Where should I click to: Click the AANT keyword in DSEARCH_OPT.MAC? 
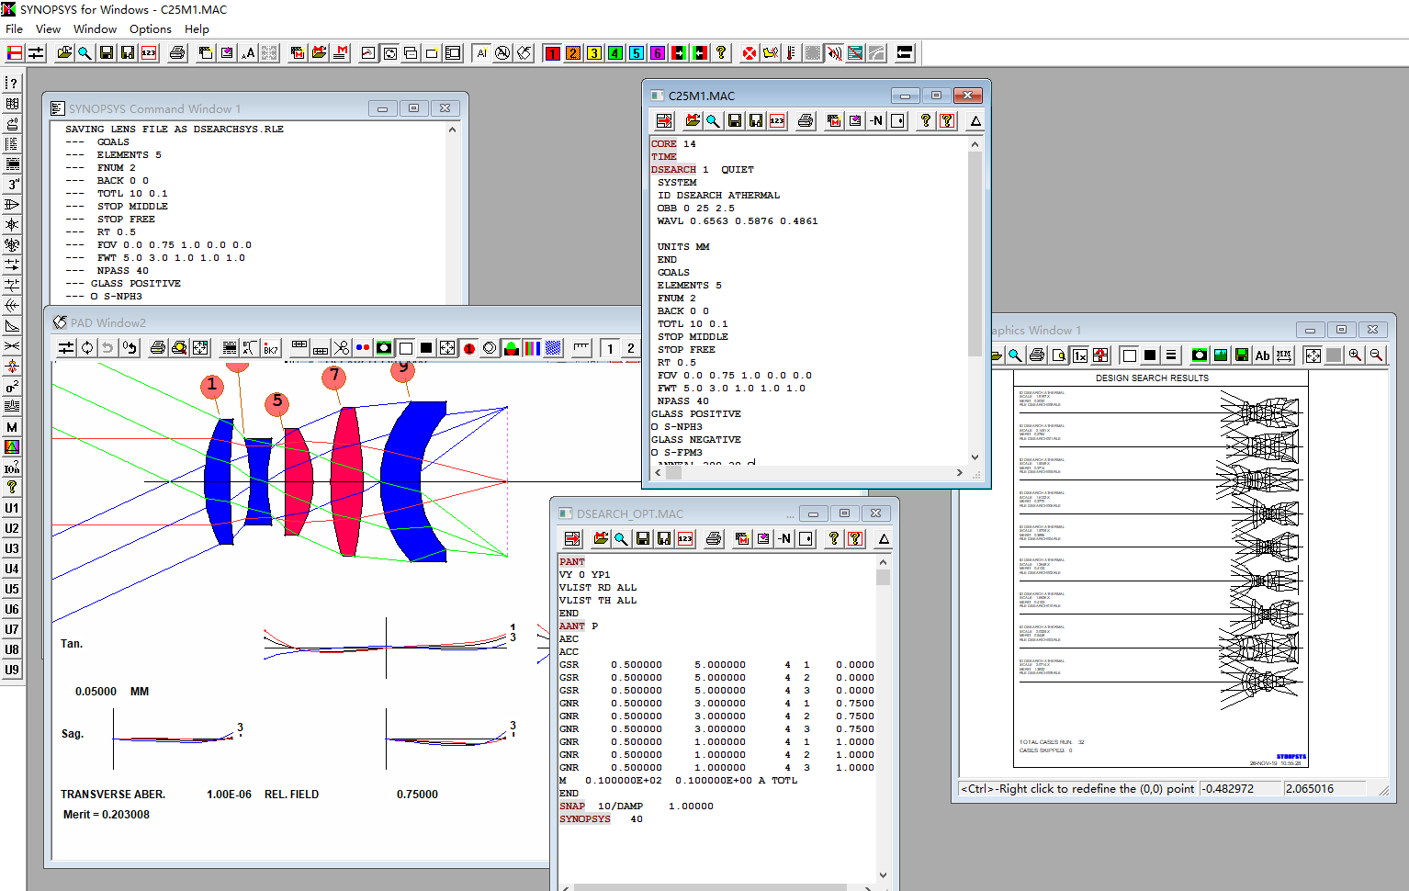572,626
